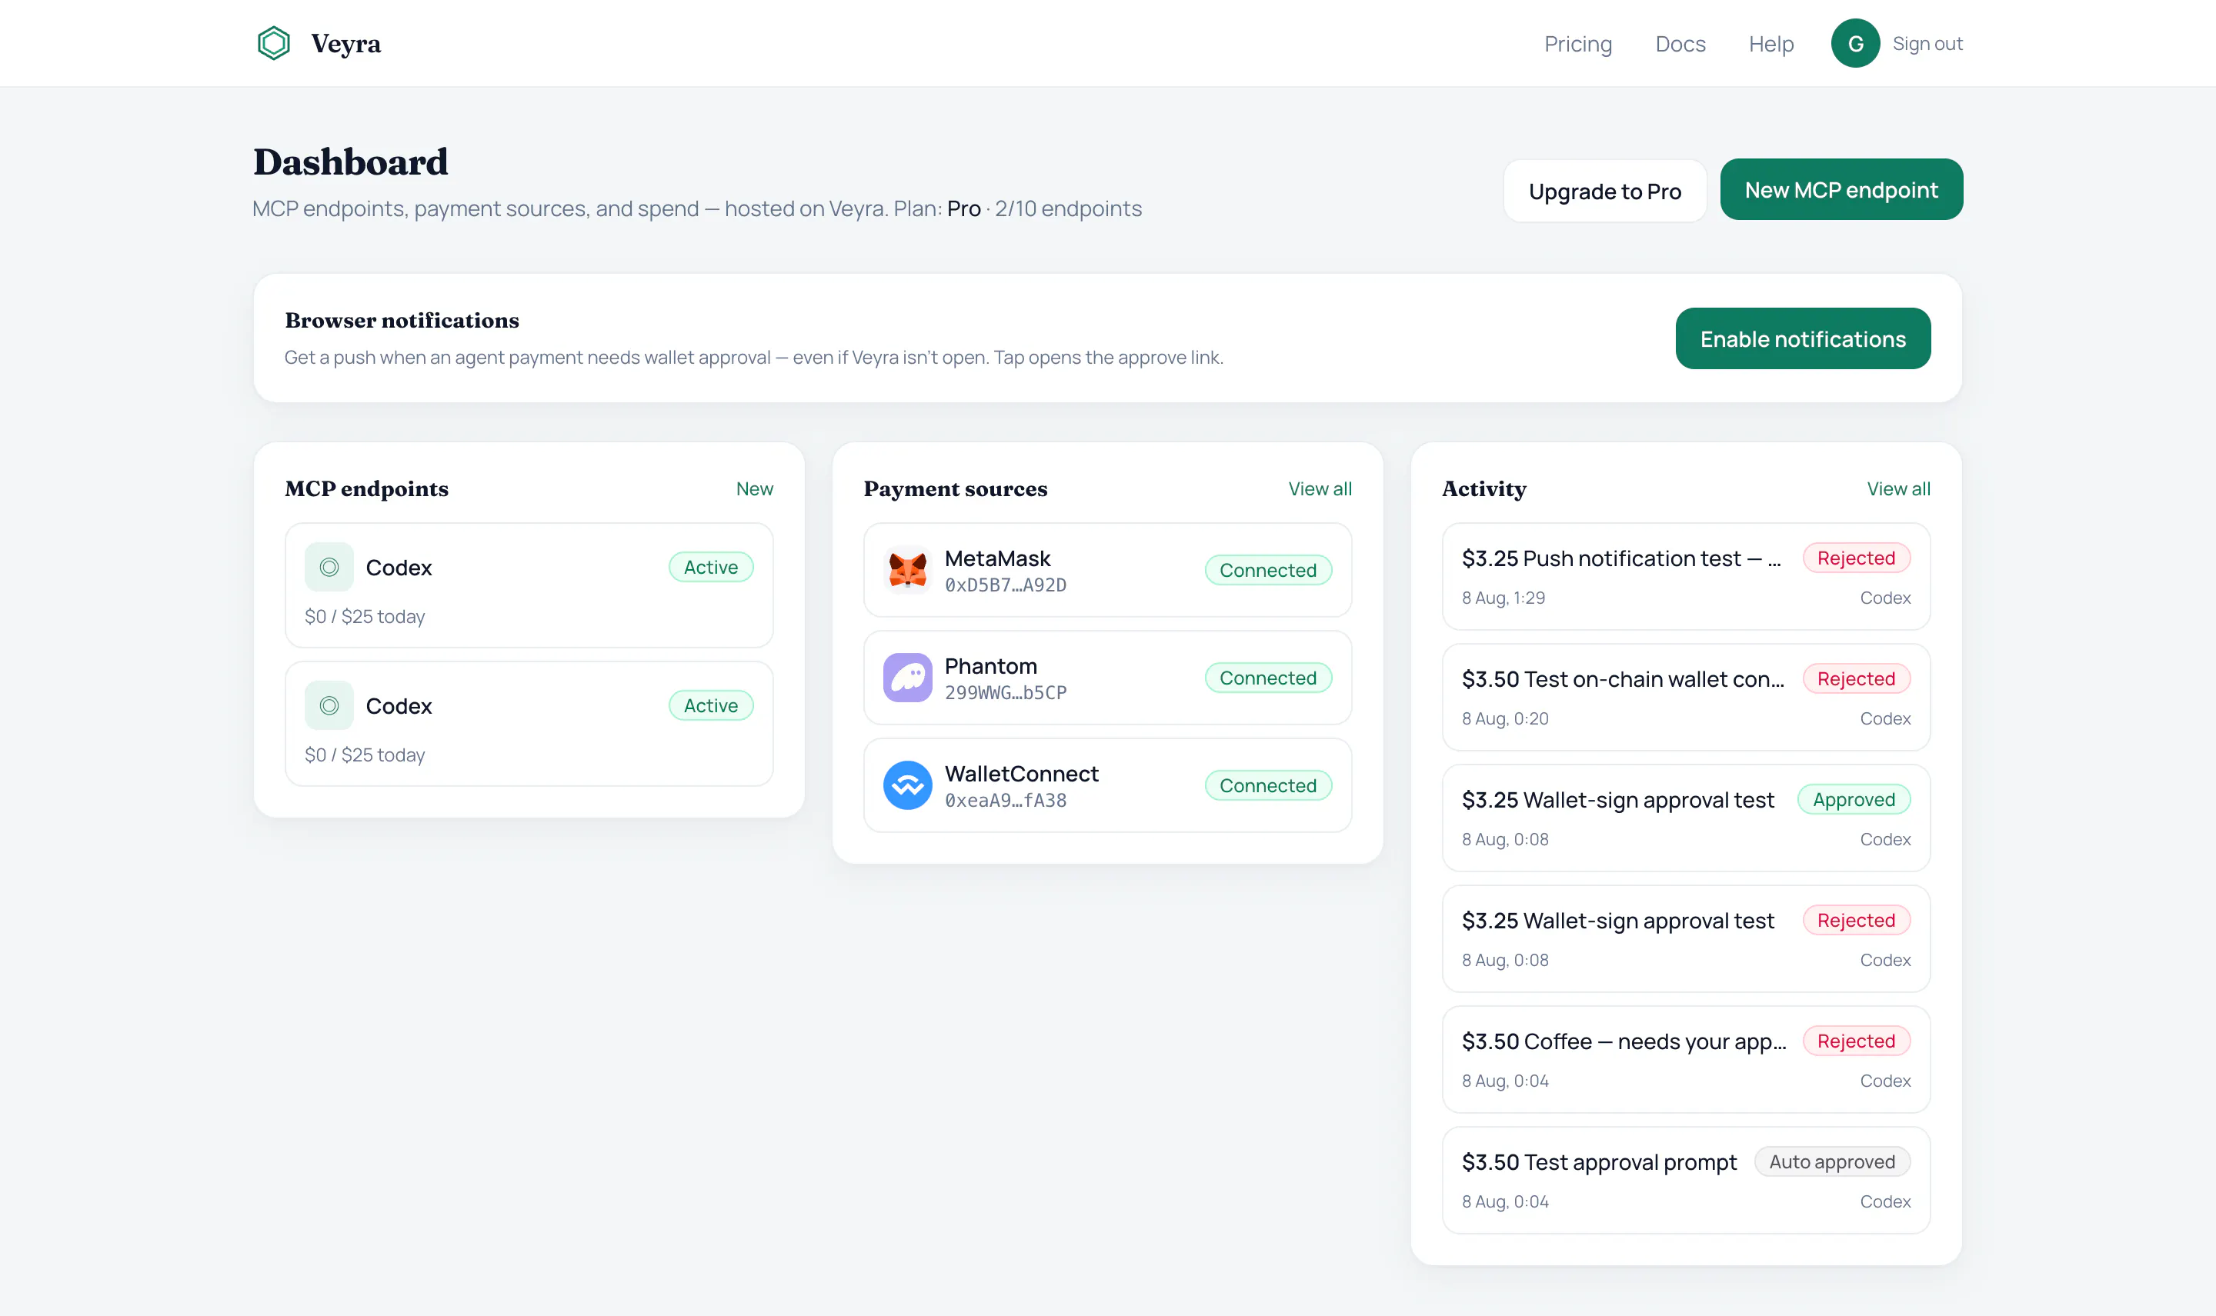This screenshot has width=2216, height=1316.
Task: Open the Docs nav item
Action: coord(1680,43)
